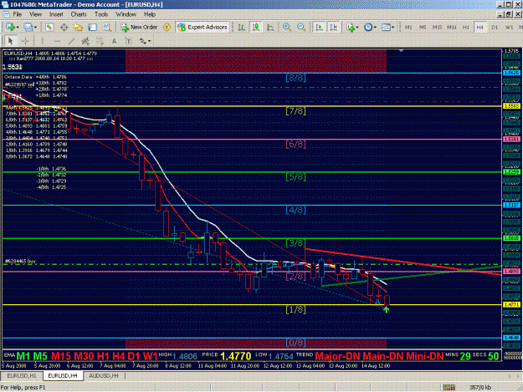The width and height of the screenshot is (523, 392).
Task: Open the Help menu
Action: click(150, 14)
